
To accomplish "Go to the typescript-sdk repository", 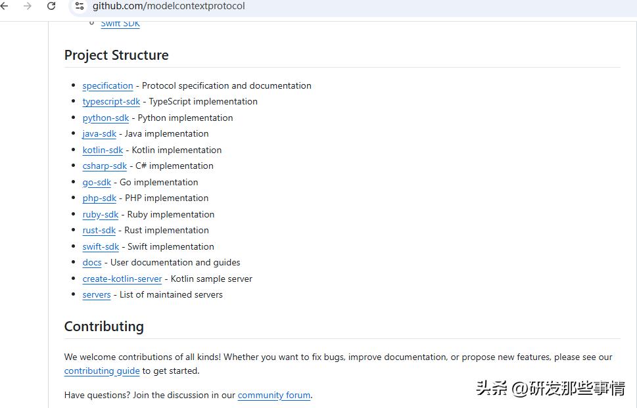I will (111, 102).
